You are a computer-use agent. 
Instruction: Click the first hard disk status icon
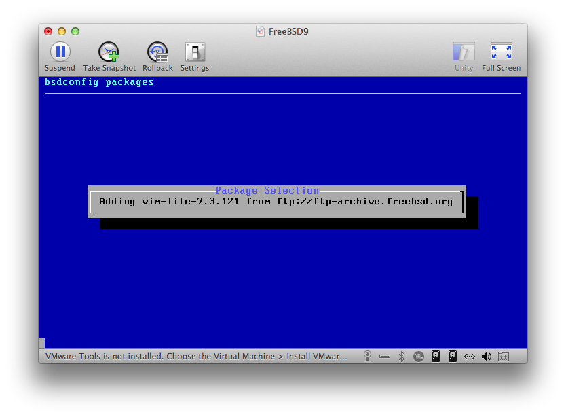(436, 357)
